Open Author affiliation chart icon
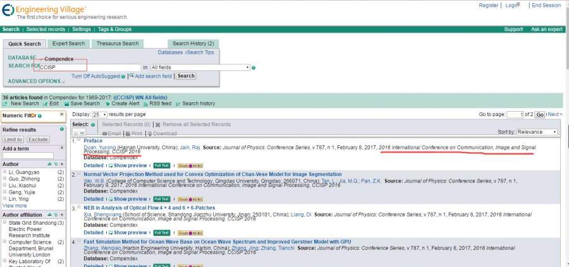This screenshot has height=267, width=569. 49,215
